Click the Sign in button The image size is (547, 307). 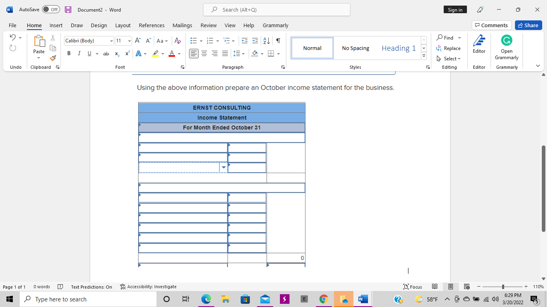[455, 9]
